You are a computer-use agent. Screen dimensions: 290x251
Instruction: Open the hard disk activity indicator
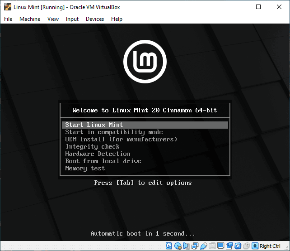coord(168,246)
